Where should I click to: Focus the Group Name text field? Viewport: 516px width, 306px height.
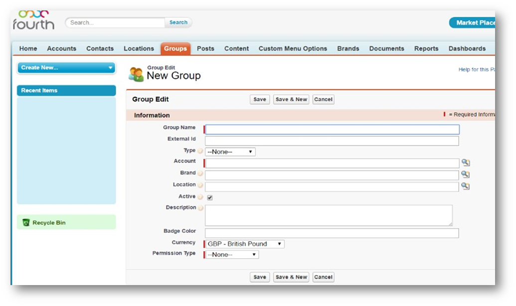point(332,130)
